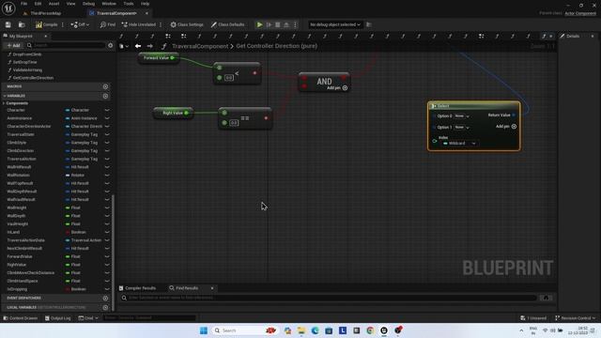601x338 pixels.
Task: Compile the blueprint
Action: tap(46, 24)
